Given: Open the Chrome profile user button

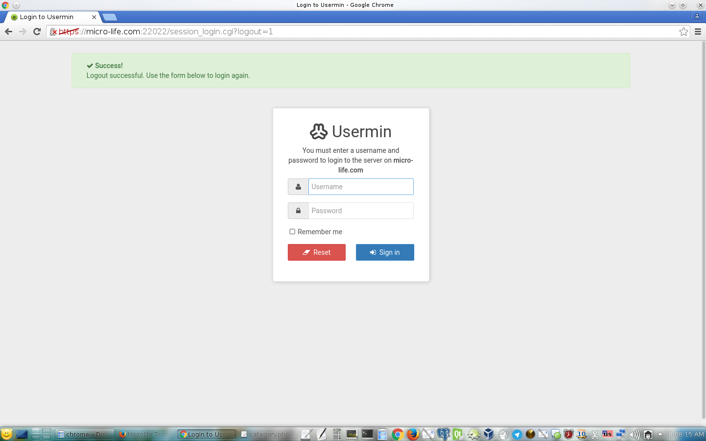Looking at the screenshot, I should pos(697,16).
